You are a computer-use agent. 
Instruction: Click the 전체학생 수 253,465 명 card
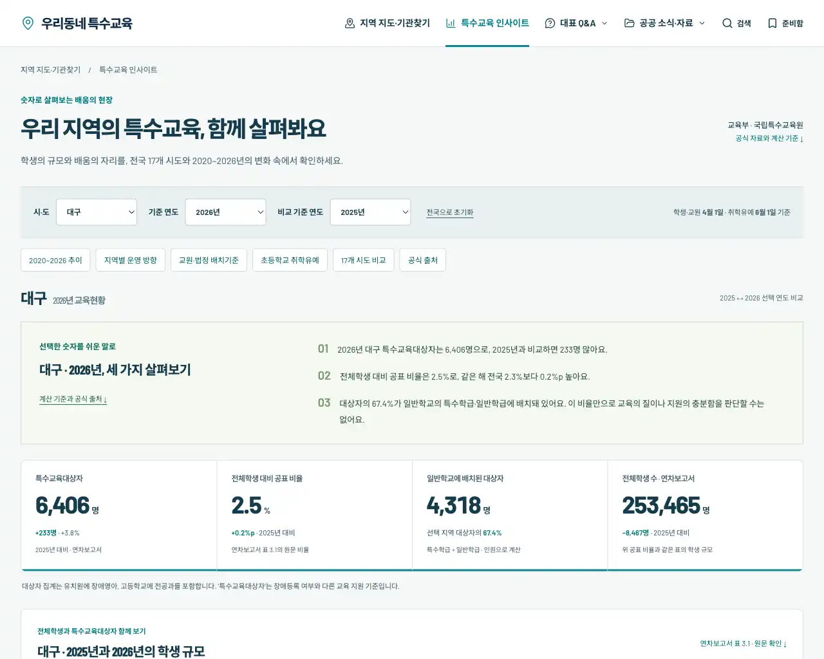[x=705, y=515]
